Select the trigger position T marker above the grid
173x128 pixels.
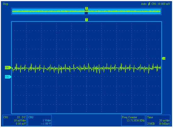(x=87, y=20)
